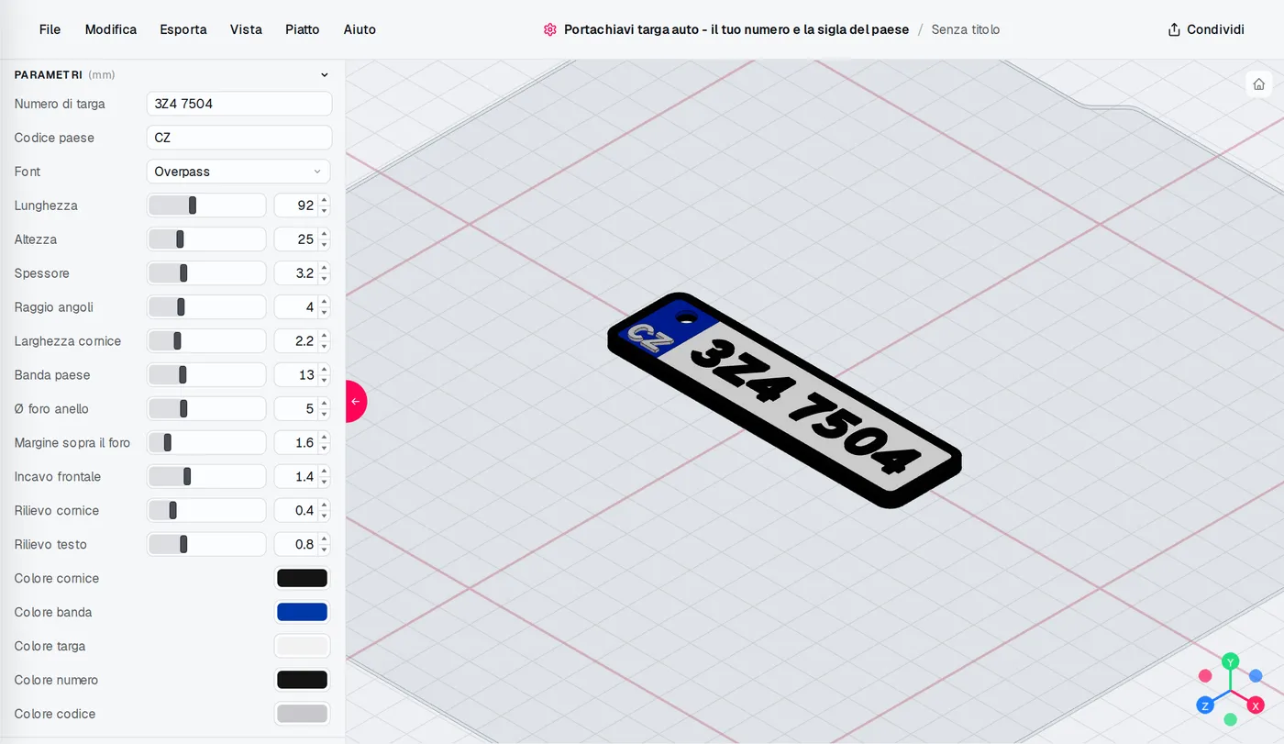The image size is (1284, 744).
Task: Open the Piatto menu
Action: click(303, 29)
